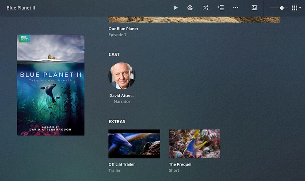
Task: Open the Official Trailer thumbnail
Action: pos(134,144)
